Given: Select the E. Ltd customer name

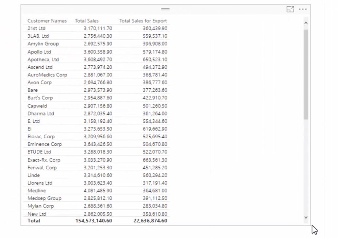Looking at the screenshot, I should 33,121.
